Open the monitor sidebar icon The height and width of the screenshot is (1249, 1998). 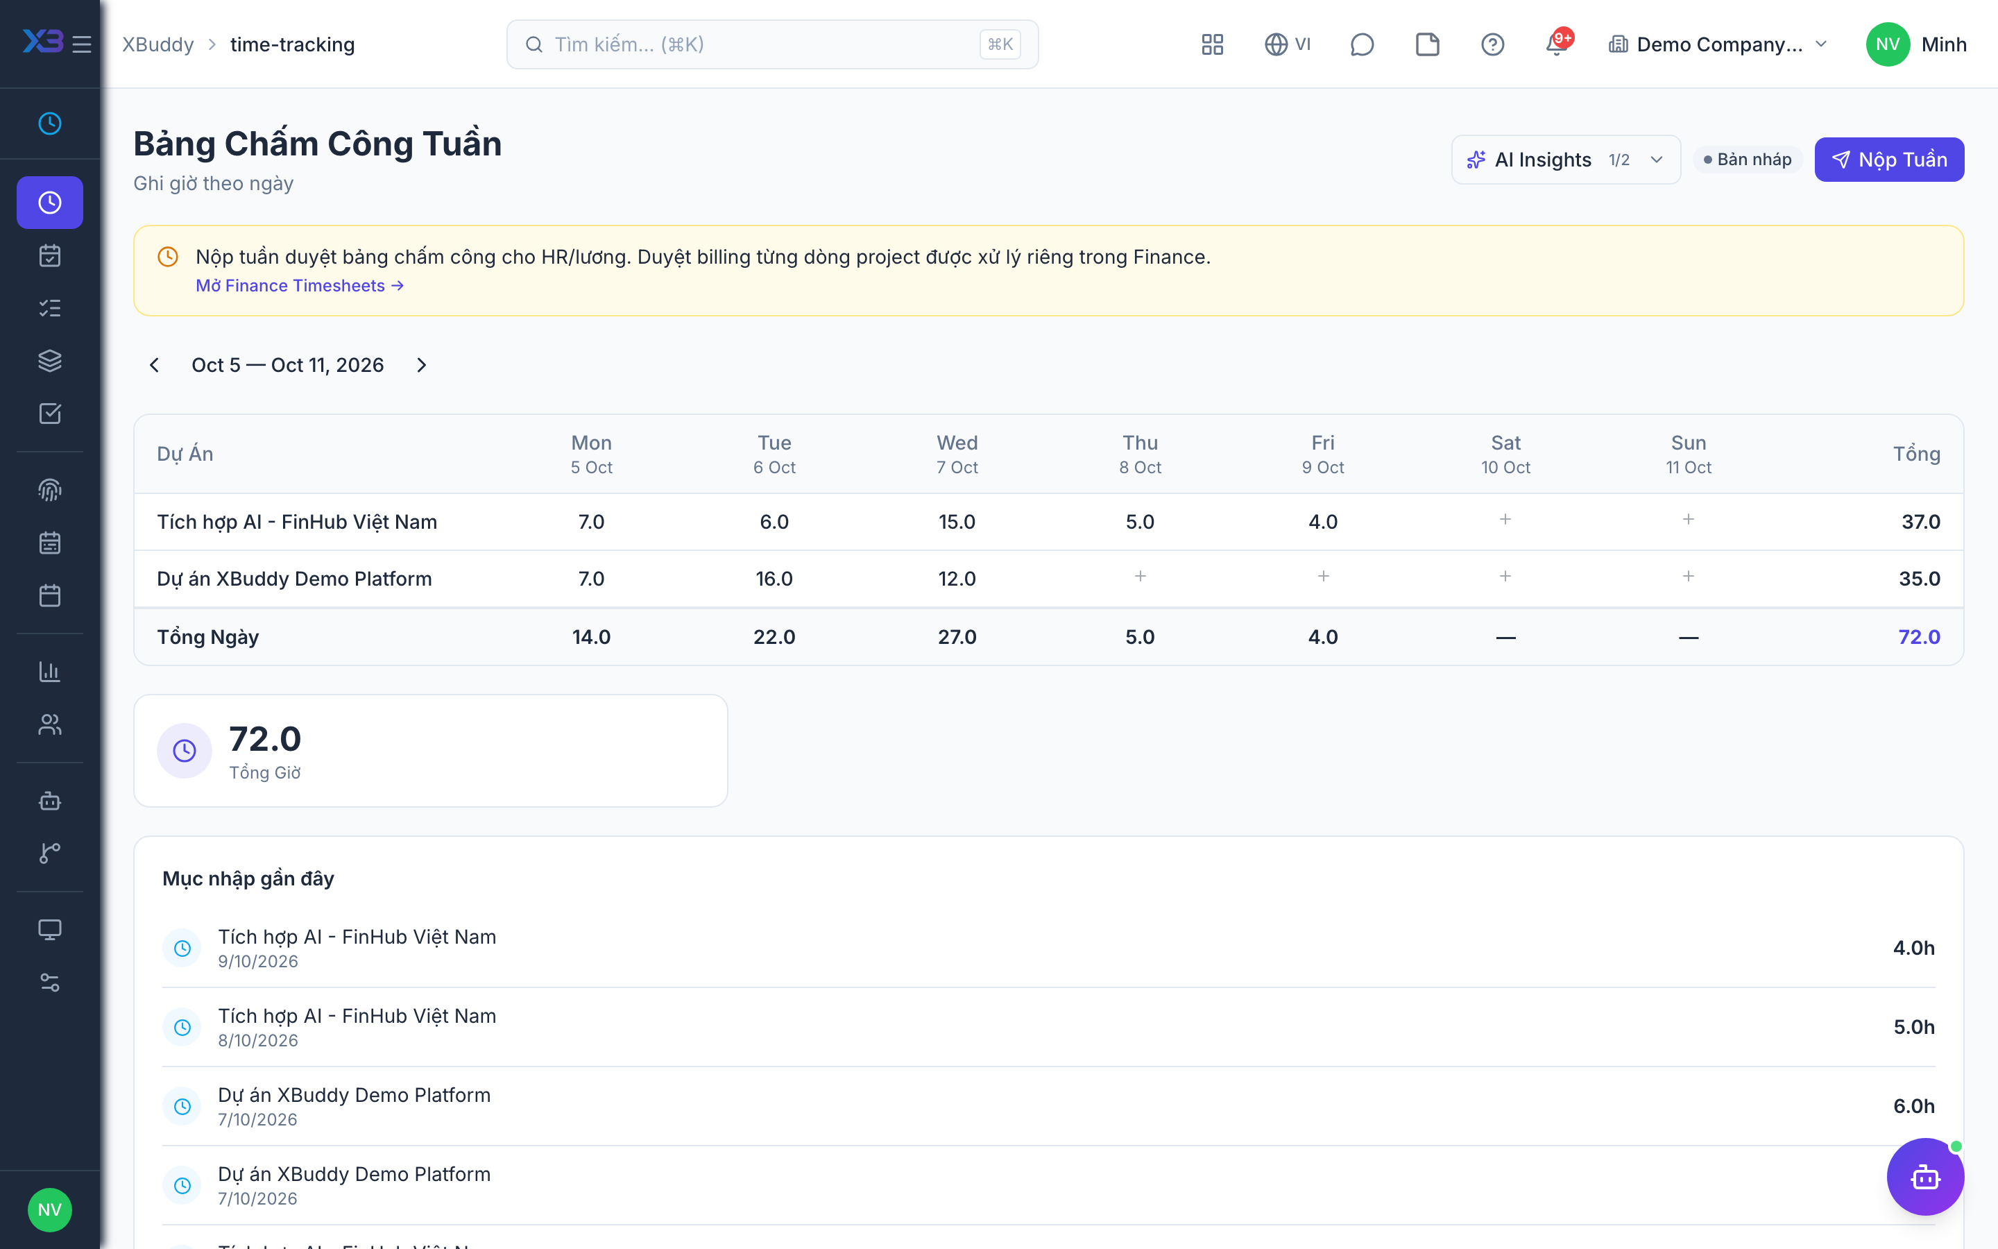(49, 929)
